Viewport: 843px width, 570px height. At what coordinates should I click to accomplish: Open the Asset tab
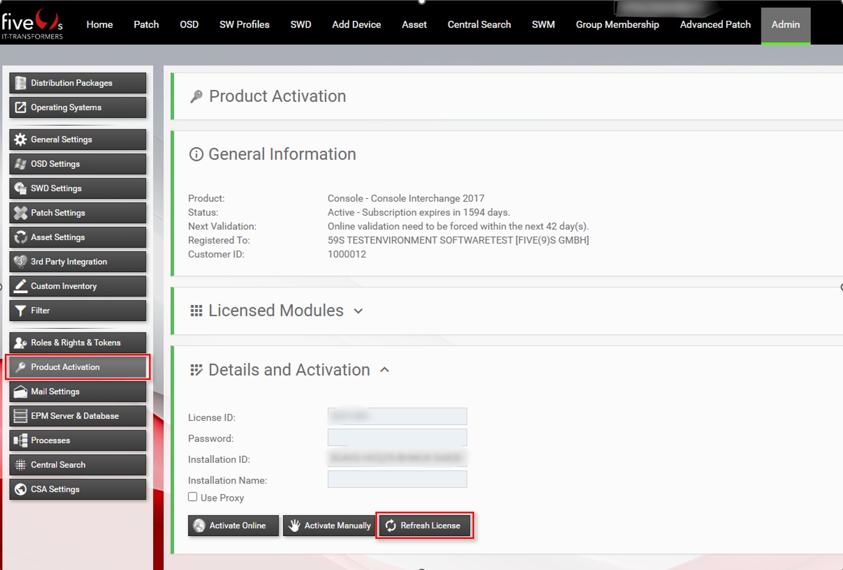[414, 24]
